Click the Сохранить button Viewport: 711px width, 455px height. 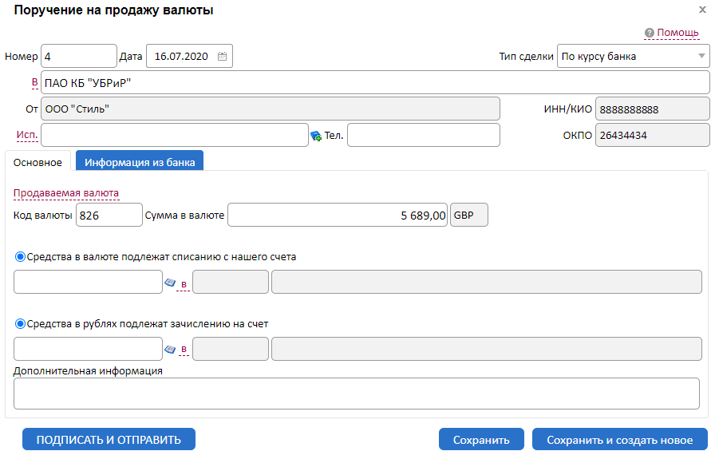coord(481,440)
